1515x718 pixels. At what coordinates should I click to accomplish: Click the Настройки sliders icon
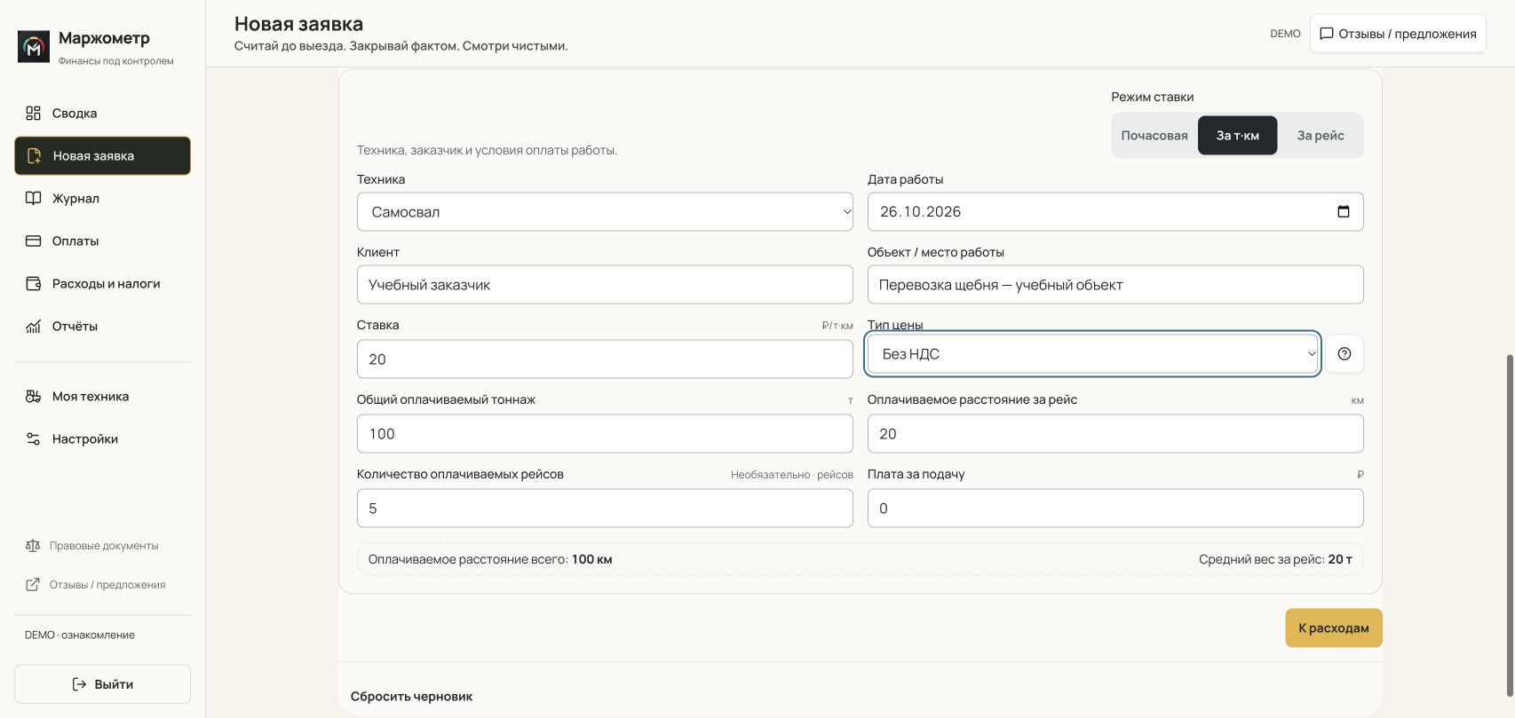(x=33, y=438)
